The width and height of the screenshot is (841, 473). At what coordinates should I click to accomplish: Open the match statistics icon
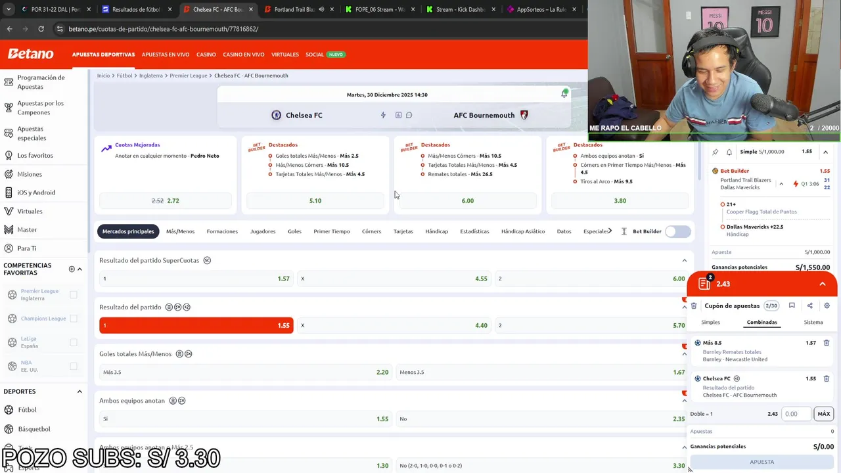click(398, 115)
